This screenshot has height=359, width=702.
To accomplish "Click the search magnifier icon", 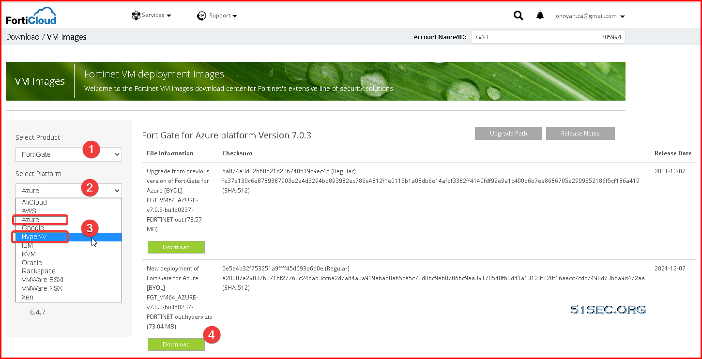I will [519, 15].
